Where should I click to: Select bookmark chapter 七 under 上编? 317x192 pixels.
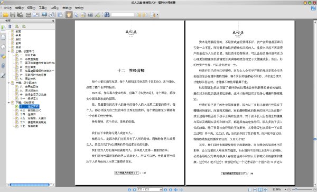coord(27,79)
